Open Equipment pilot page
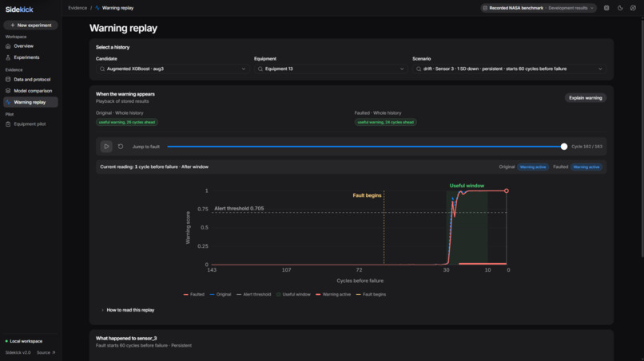The width and height of the screenshot is (644, 361). (30, 124)
